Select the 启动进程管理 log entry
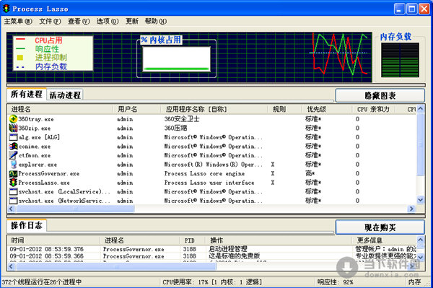The image size is (433, 288). click(228, 249)
